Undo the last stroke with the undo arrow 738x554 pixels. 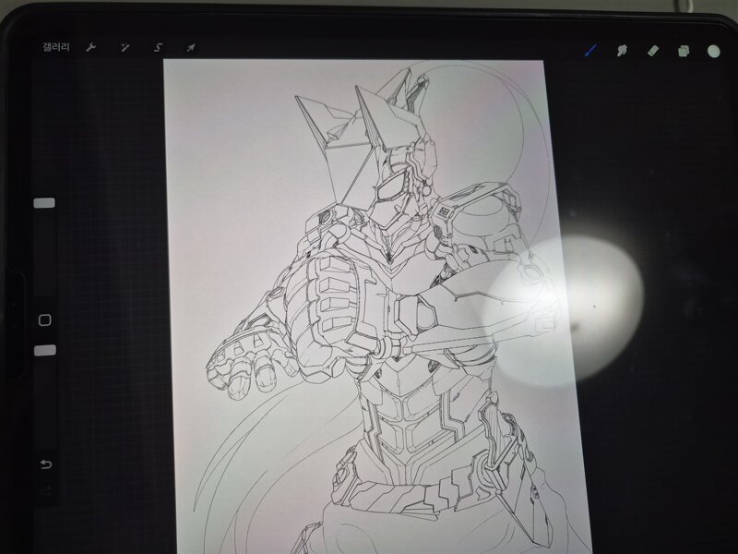(x=45, y=464)
